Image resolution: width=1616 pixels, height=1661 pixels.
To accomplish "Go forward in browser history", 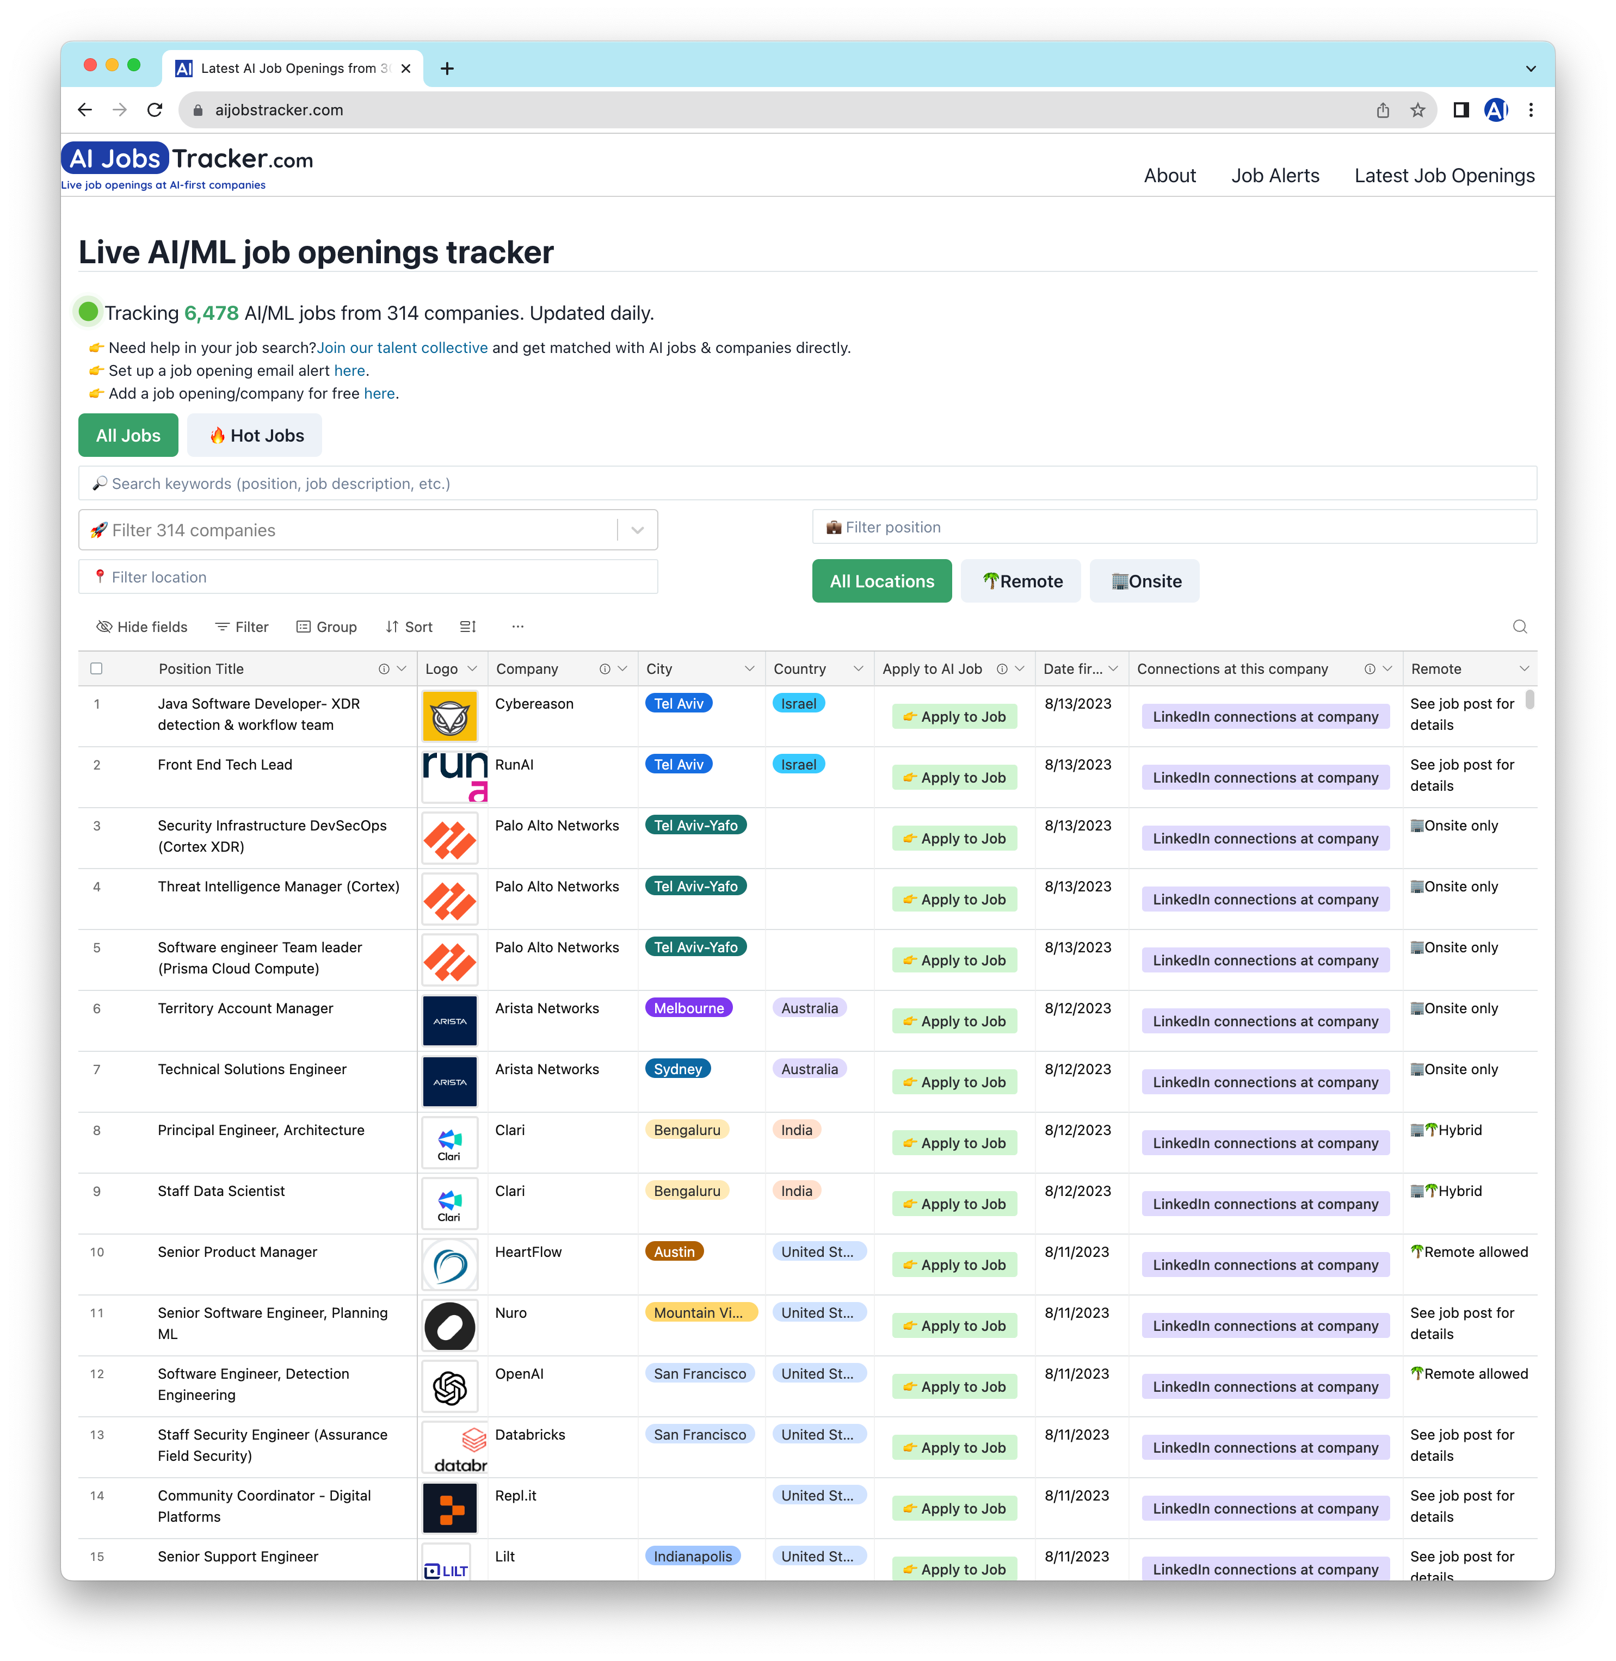I will click(120, 109).
